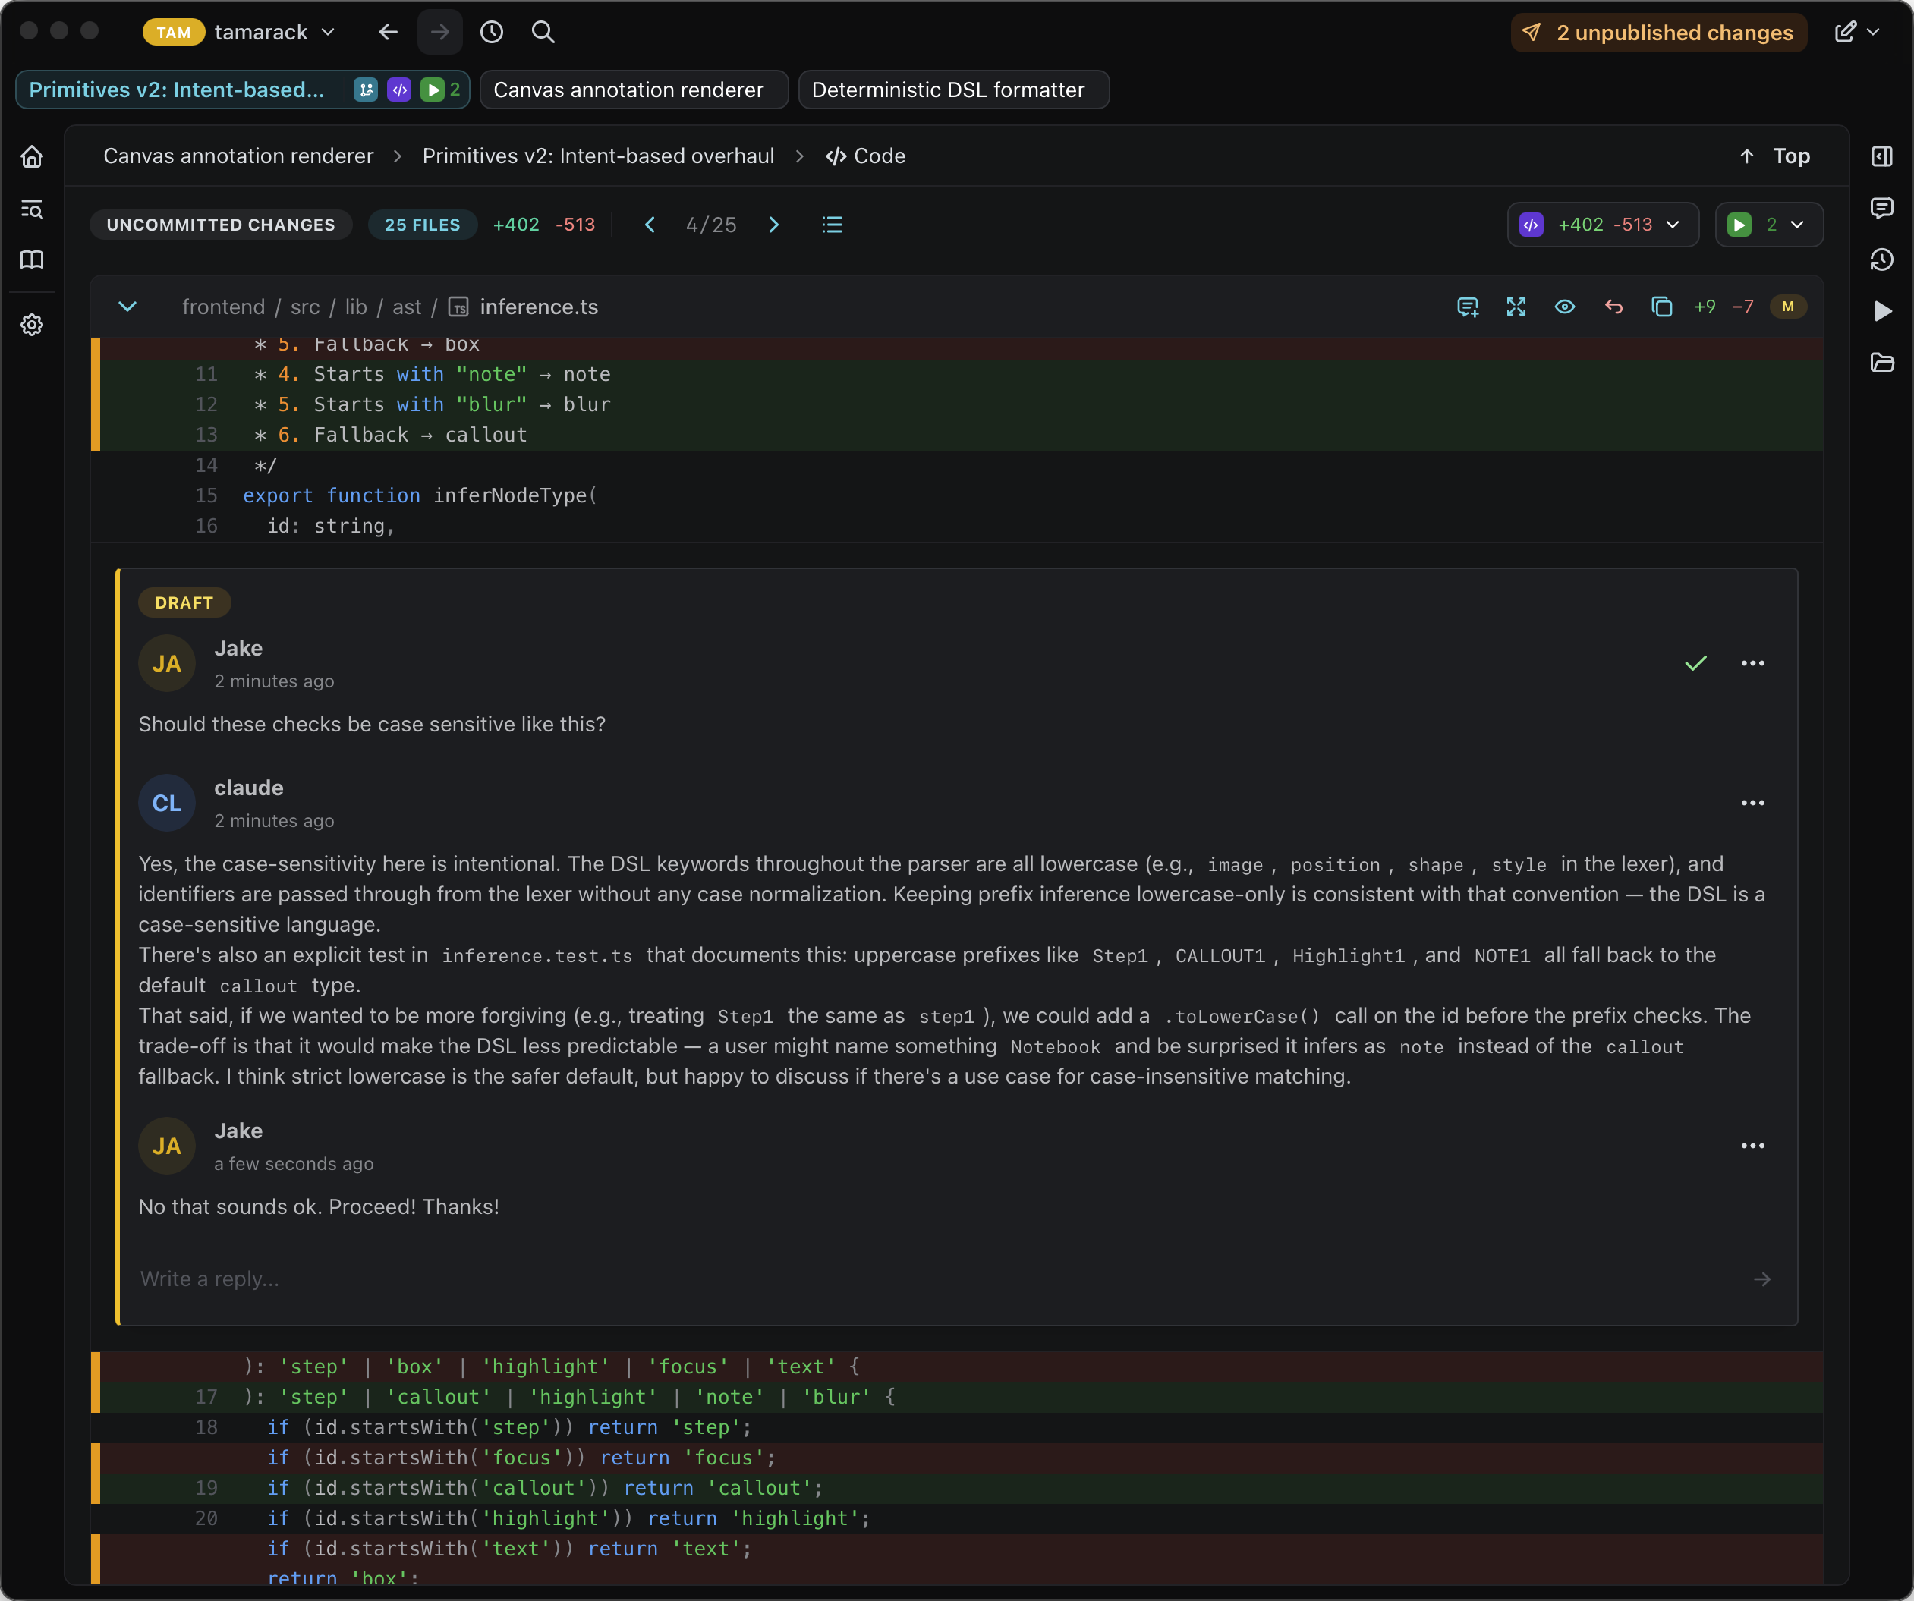Mark Jake's comment thread as resolved
Screen dimensions: 1914x1601
tap(1695, 663)
